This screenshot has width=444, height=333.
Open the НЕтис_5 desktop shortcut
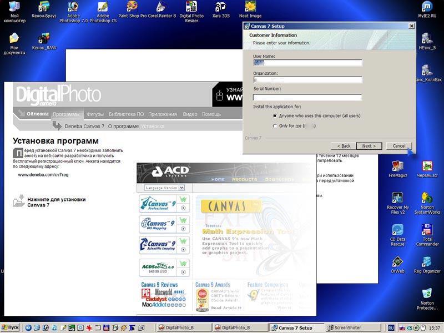tap(427, 42)
